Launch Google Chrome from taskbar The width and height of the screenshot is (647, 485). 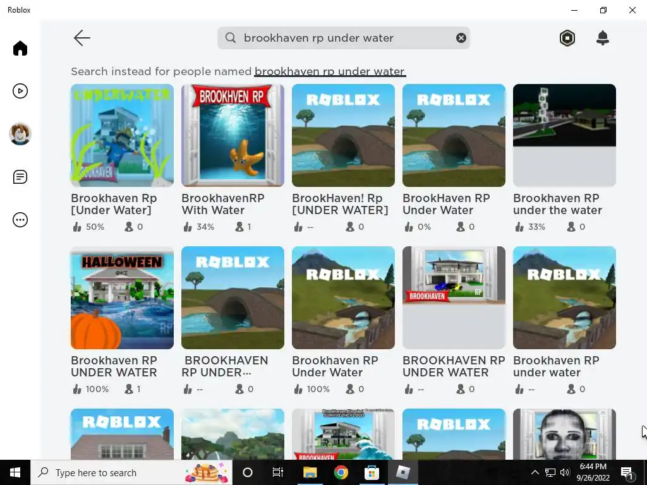click(341, 472)
